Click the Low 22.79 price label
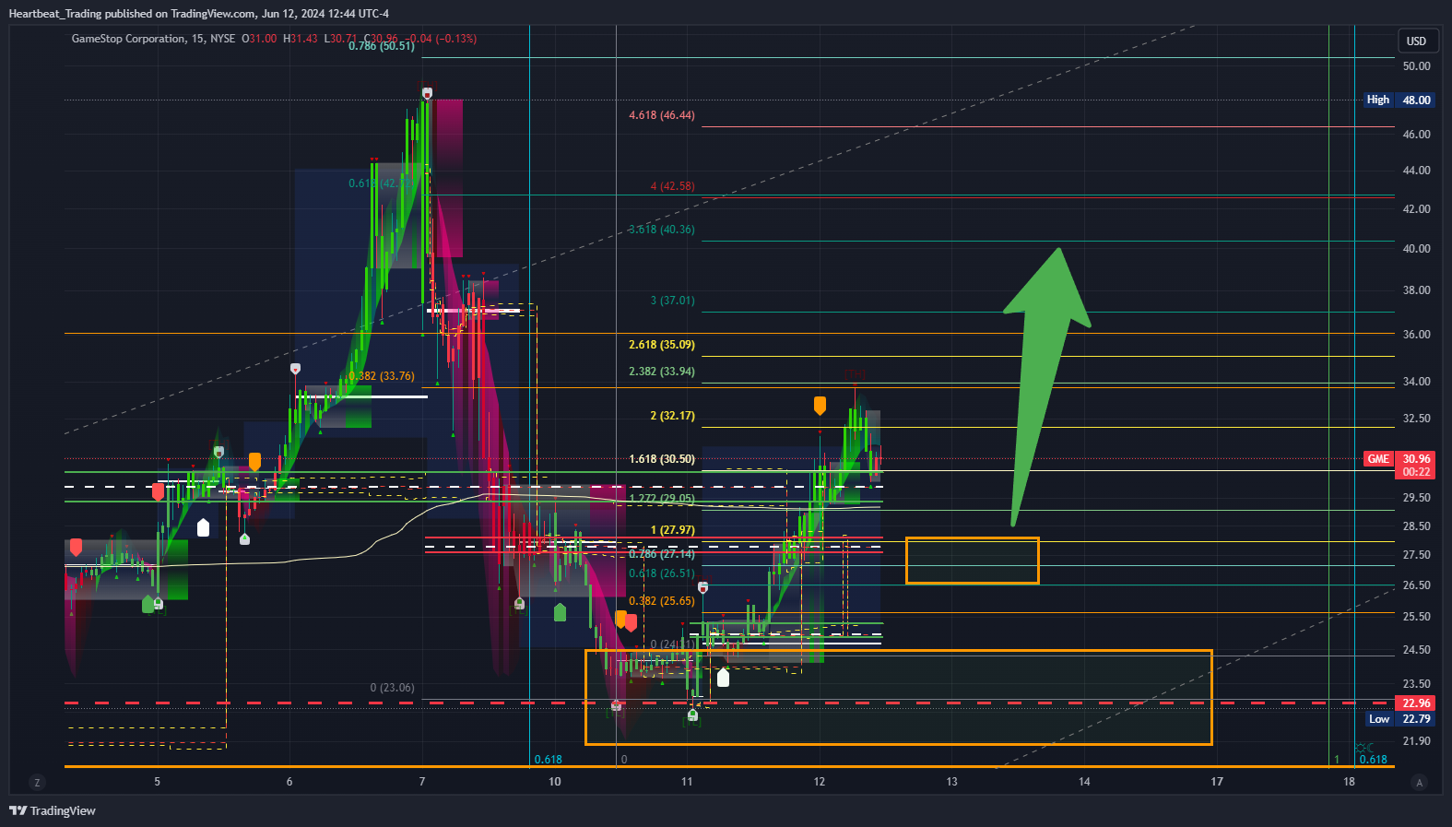 click(x=1399, y=719)
